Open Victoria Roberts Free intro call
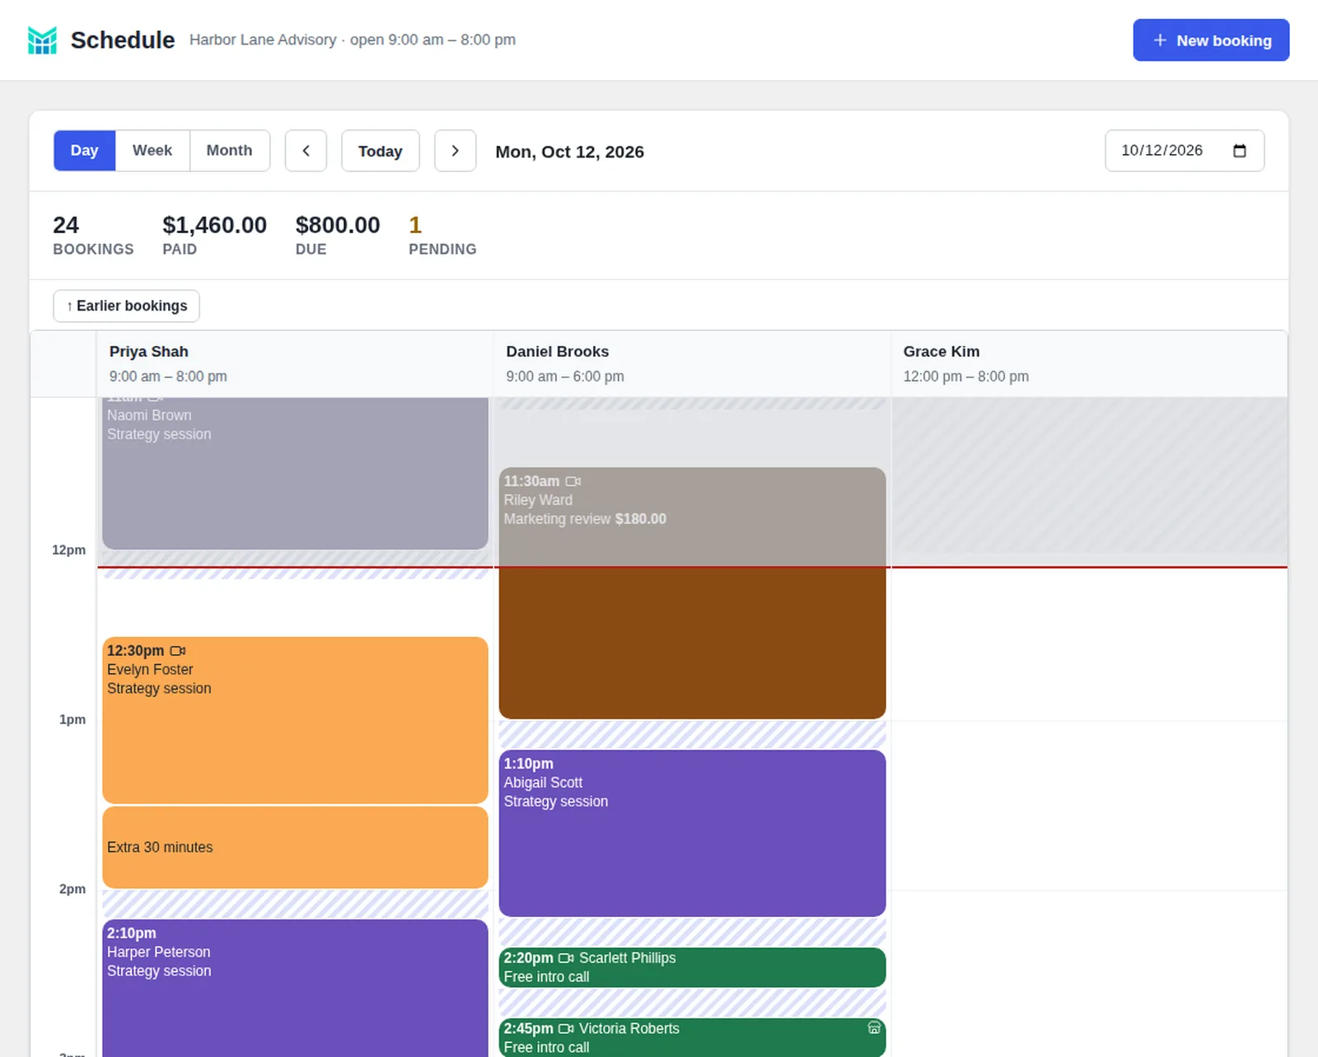This screenshot has height=1057, width=1318. click(x=692, y=1037)
